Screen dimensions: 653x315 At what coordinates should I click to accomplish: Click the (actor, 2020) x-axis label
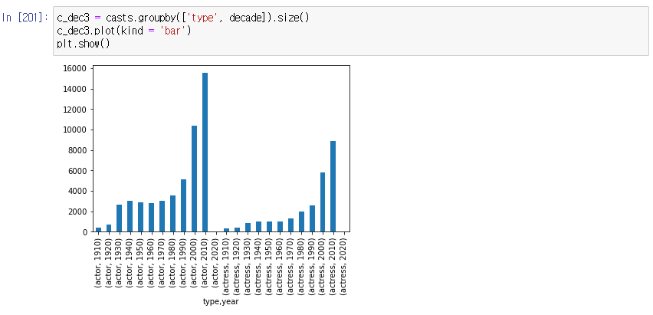[215, 264]
